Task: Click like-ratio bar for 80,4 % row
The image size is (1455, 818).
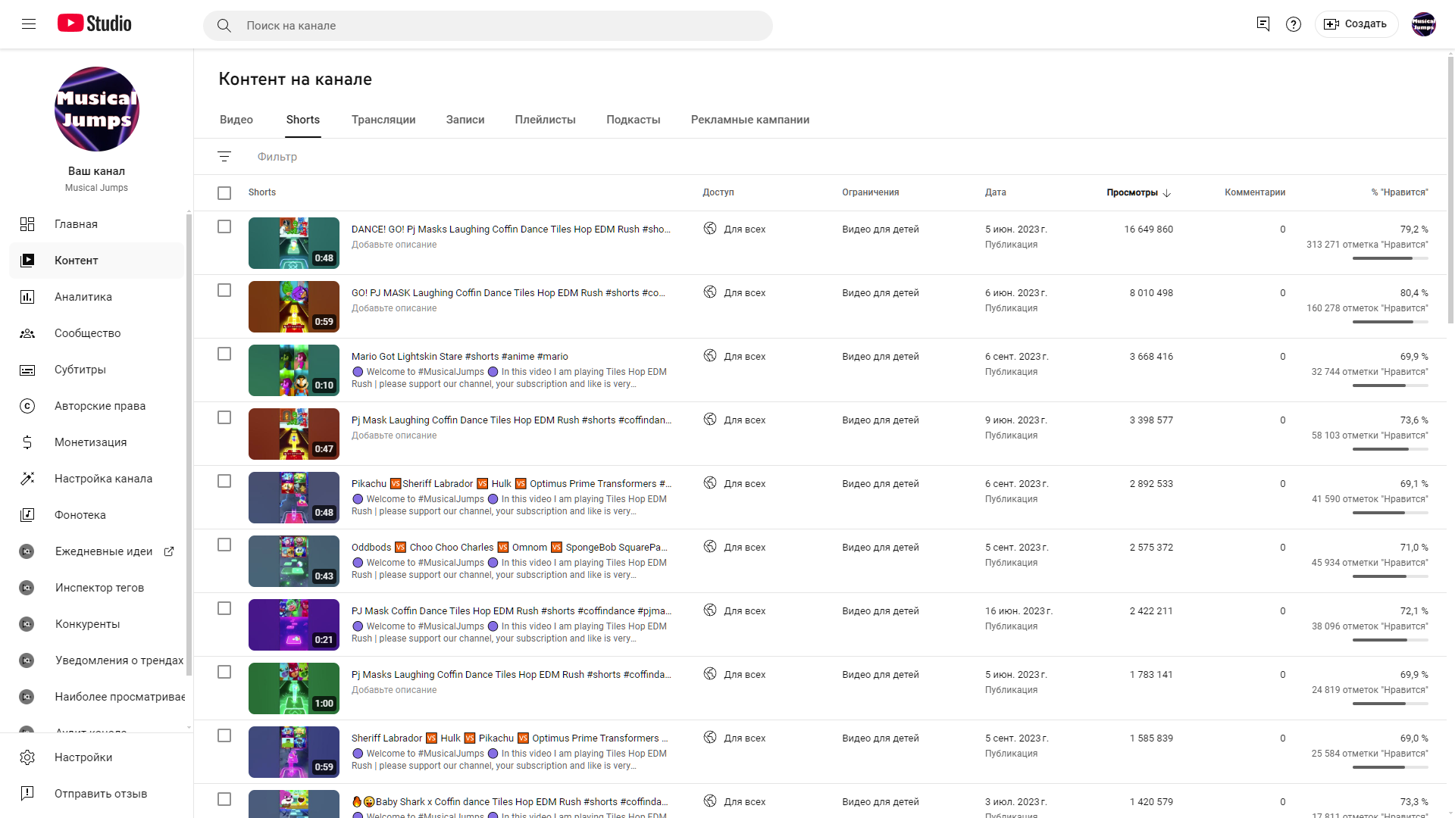Action: point(1391,322)
